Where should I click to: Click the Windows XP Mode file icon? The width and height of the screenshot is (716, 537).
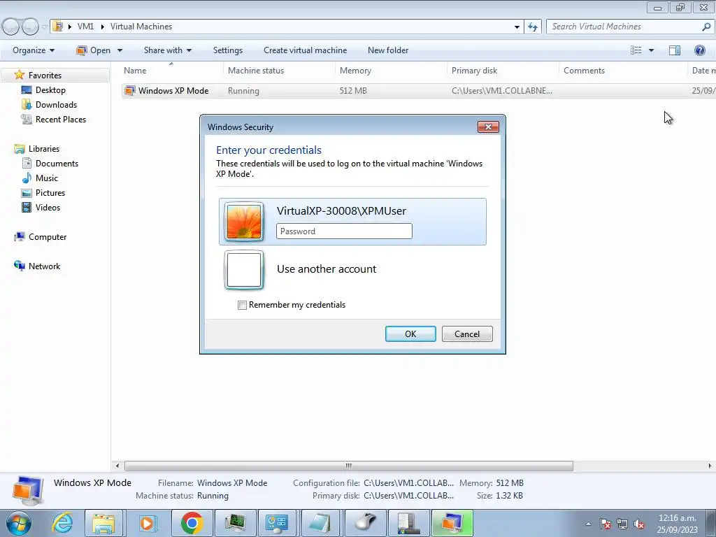point(130,91)
